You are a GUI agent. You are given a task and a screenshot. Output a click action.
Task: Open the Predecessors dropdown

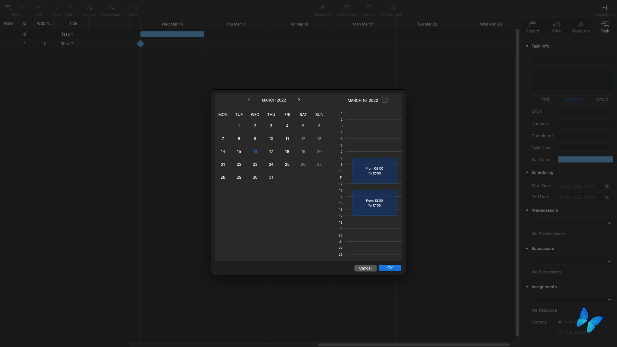(x=609, y=223)
